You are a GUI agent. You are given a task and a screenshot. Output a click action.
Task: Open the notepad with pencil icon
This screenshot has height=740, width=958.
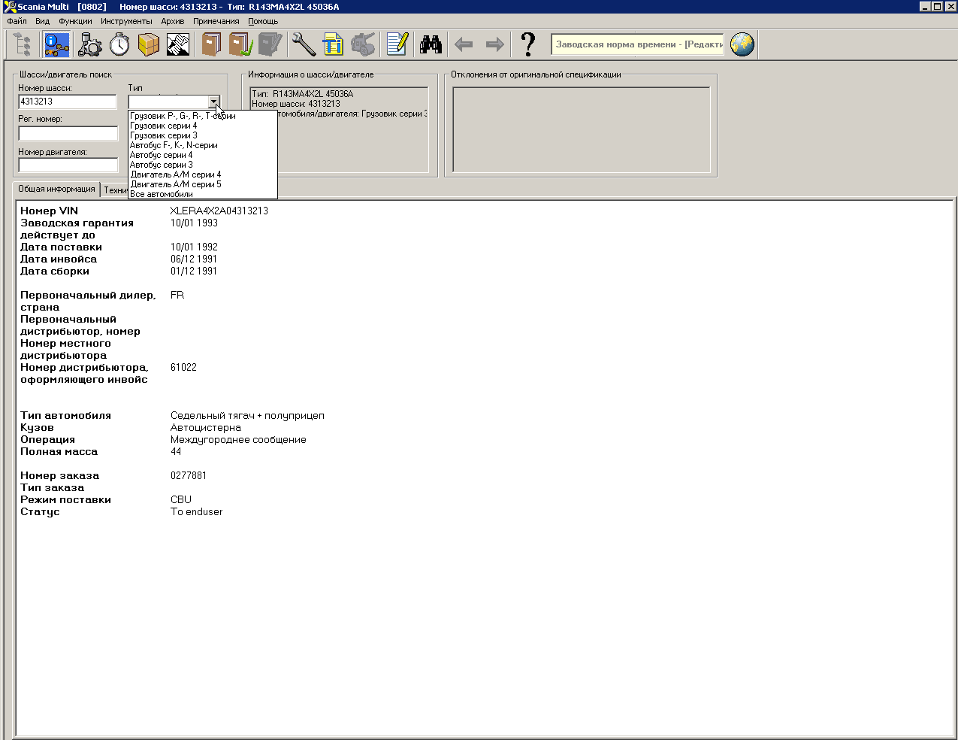coord(397,45)
